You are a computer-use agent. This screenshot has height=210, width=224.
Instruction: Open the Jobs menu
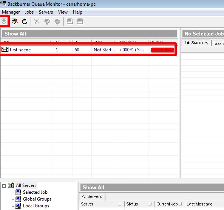[x=29, y=12]
